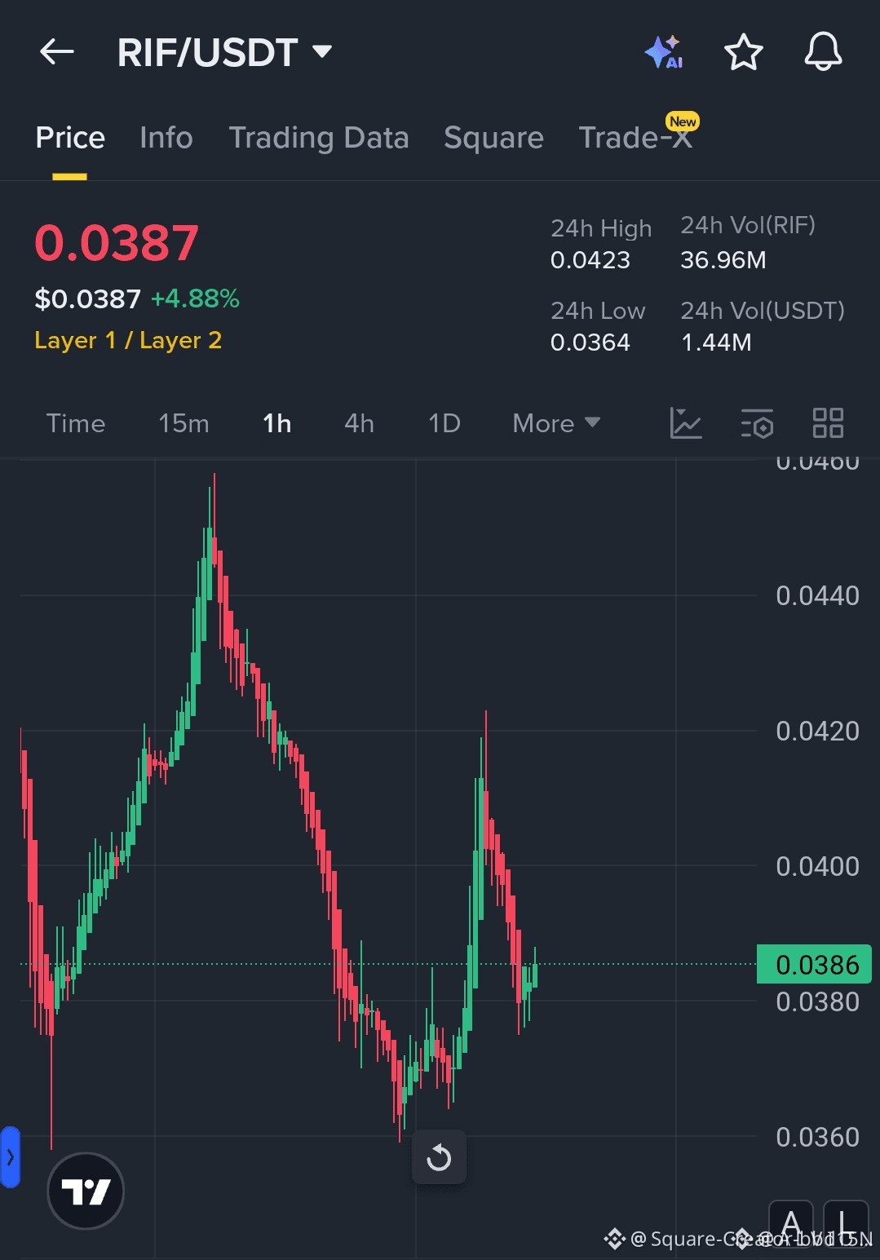Screen dimensions: 880x1260
Task: Set a price alert bell
Action: tap(823, 52)
